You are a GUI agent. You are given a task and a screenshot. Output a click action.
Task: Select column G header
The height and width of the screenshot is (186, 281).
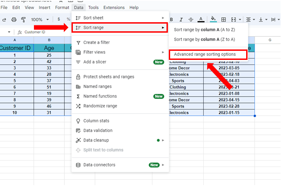[270, 40]
